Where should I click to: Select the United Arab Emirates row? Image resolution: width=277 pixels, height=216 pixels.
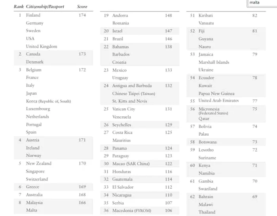click(x=218, y=101)
